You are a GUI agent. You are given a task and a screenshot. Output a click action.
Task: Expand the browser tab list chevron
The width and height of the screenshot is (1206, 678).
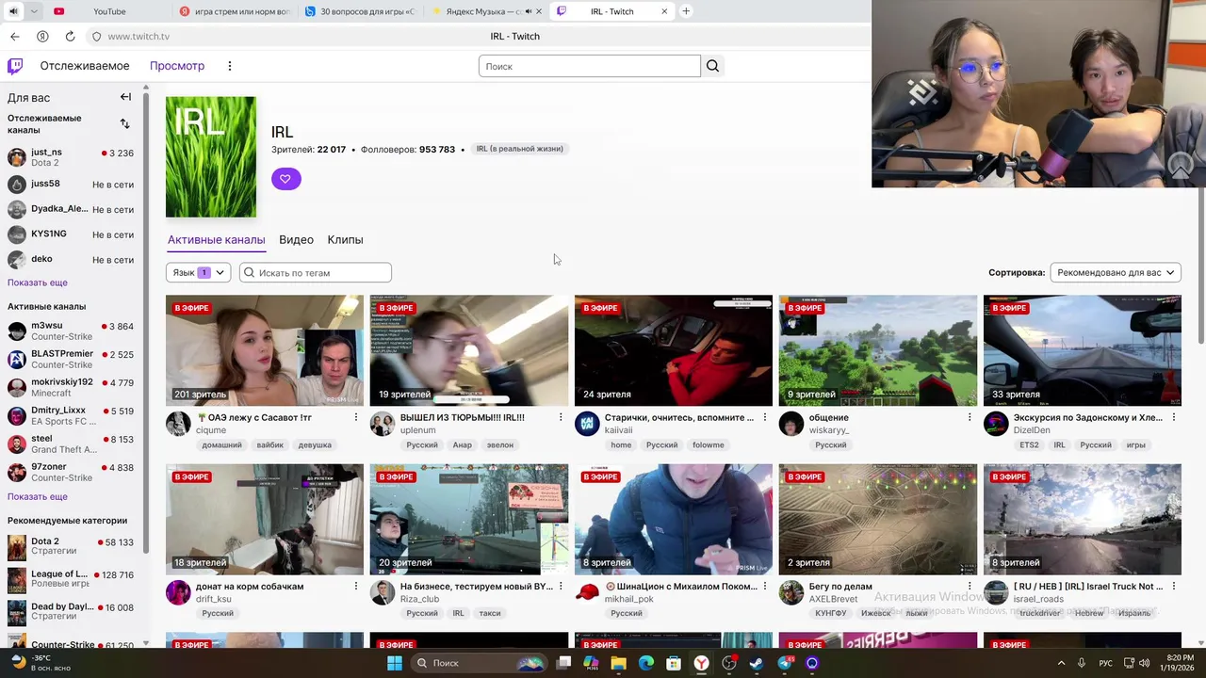(x=34, y=11)
